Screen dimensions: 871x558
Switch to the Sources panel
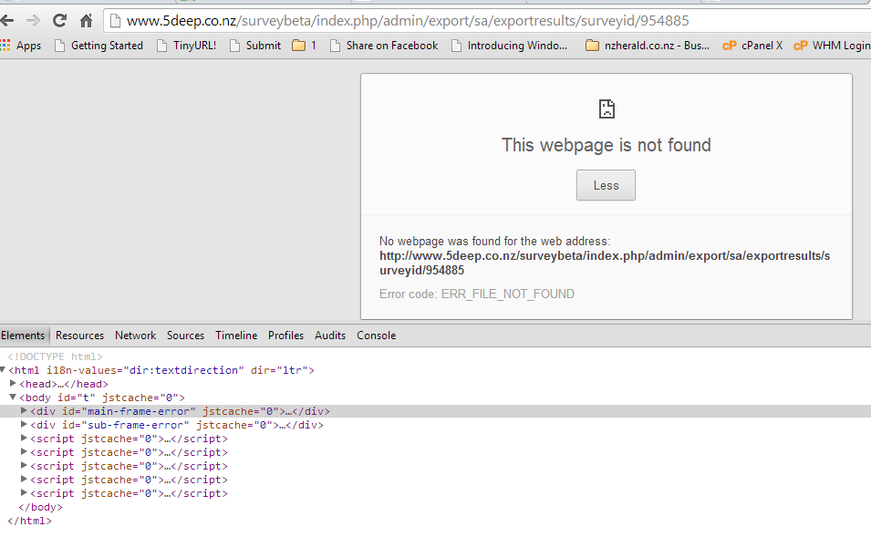coord(185,336)
